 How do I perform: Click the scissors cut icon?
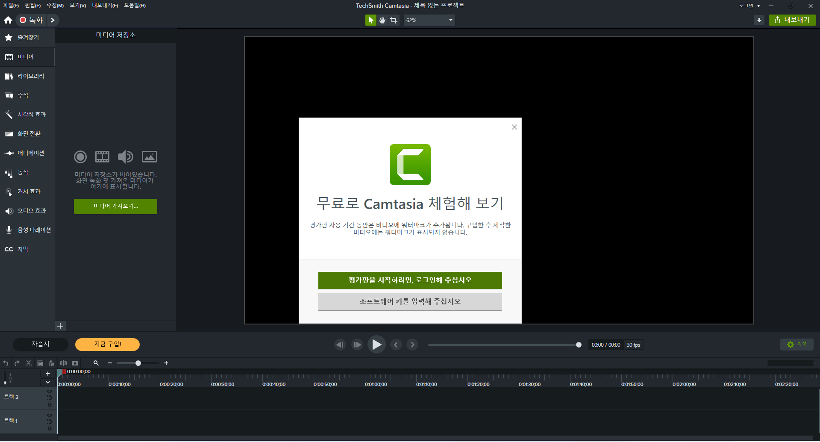pos(29,363)
